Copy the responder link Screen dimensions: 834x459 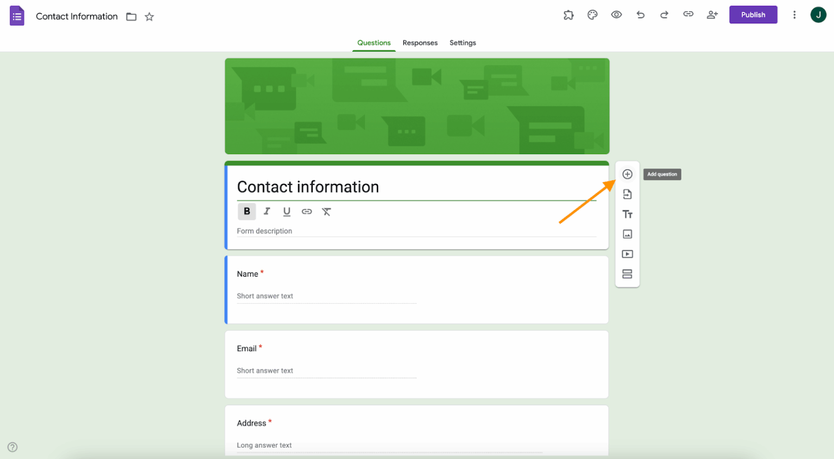coord(688,15)
